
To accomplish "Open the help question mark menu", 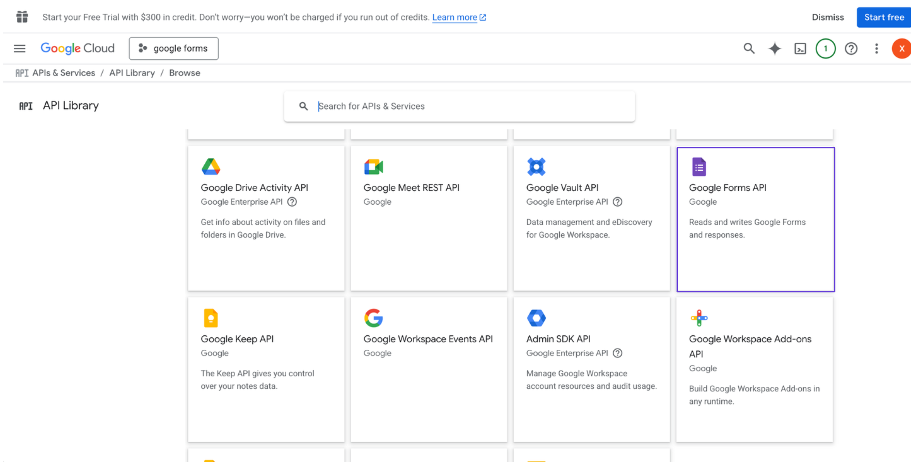I will (x=851, y=49).
